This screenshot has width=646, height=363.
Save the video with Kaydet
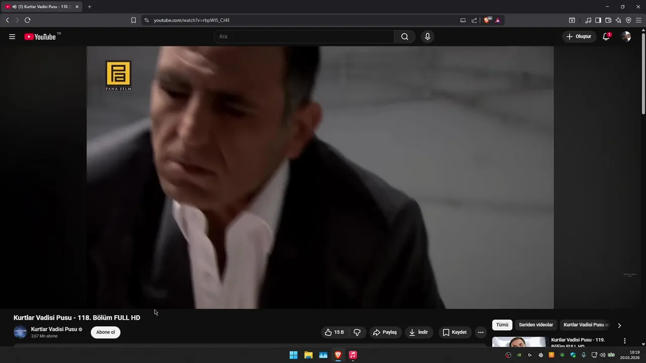(x=455, y=332)
